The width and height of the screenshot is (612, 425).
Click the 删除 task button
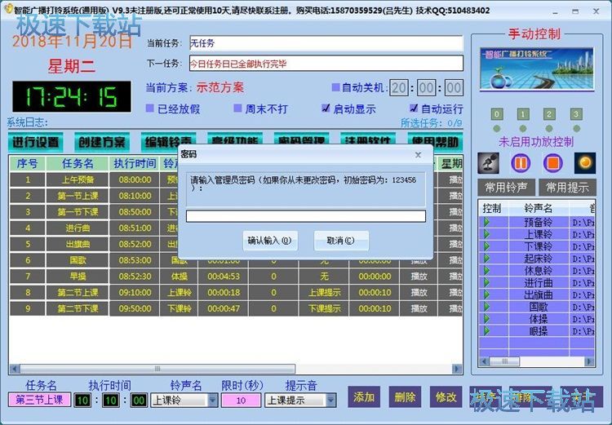[x=405, y=397]
